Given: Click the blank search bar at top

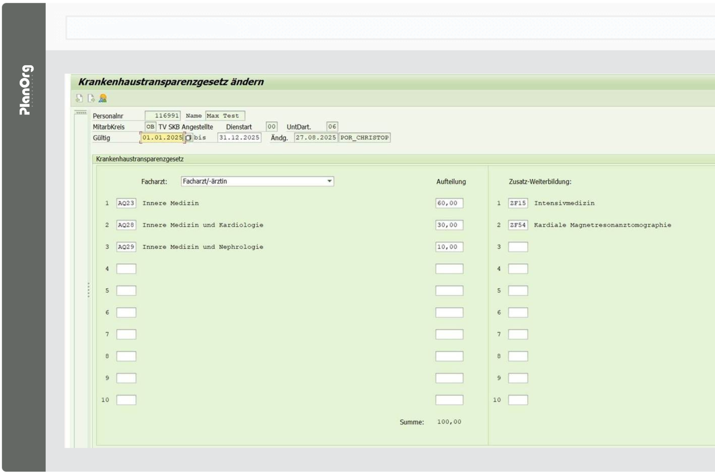Looking at the screenshot, I should [389, 28].
